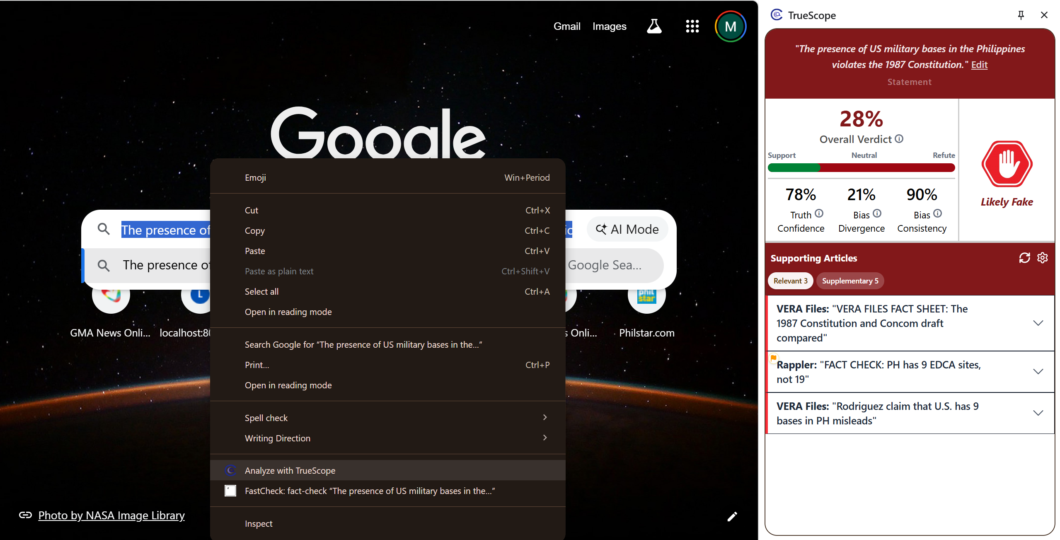Click the link icon beside photo credit

[x=25, y=515]
